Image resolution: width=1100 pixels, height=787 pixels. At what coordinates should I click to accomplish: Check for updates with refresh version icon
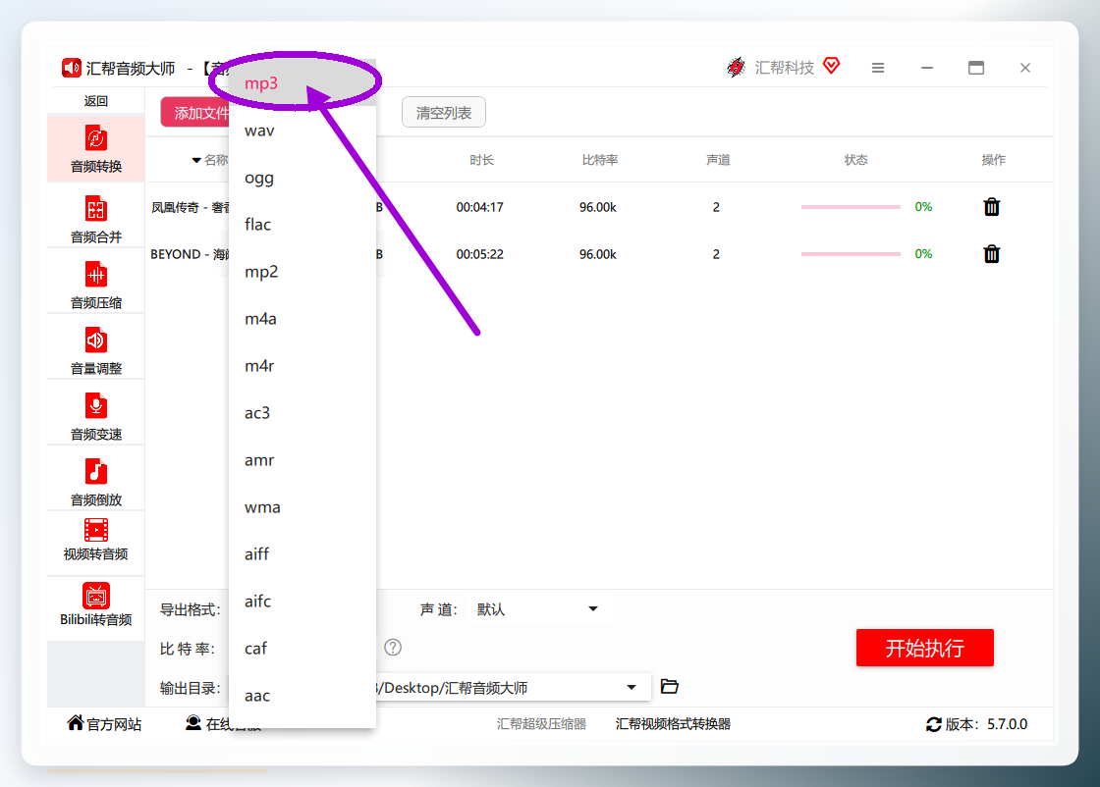(934, 724)
